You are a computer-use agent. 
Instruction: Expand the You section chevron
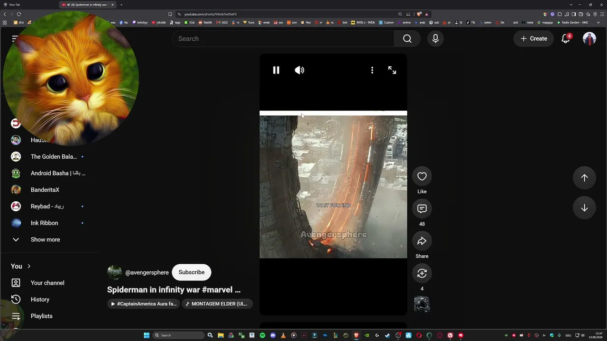point(29,266)
